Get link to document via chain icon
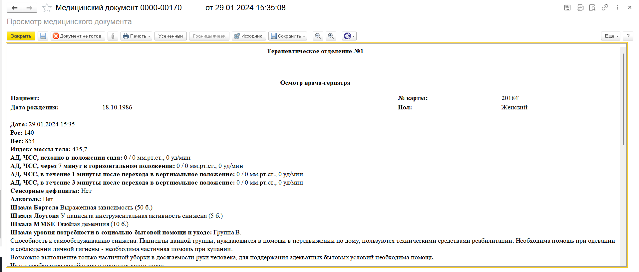The image size is (639, 272). [x=605, y=7]
